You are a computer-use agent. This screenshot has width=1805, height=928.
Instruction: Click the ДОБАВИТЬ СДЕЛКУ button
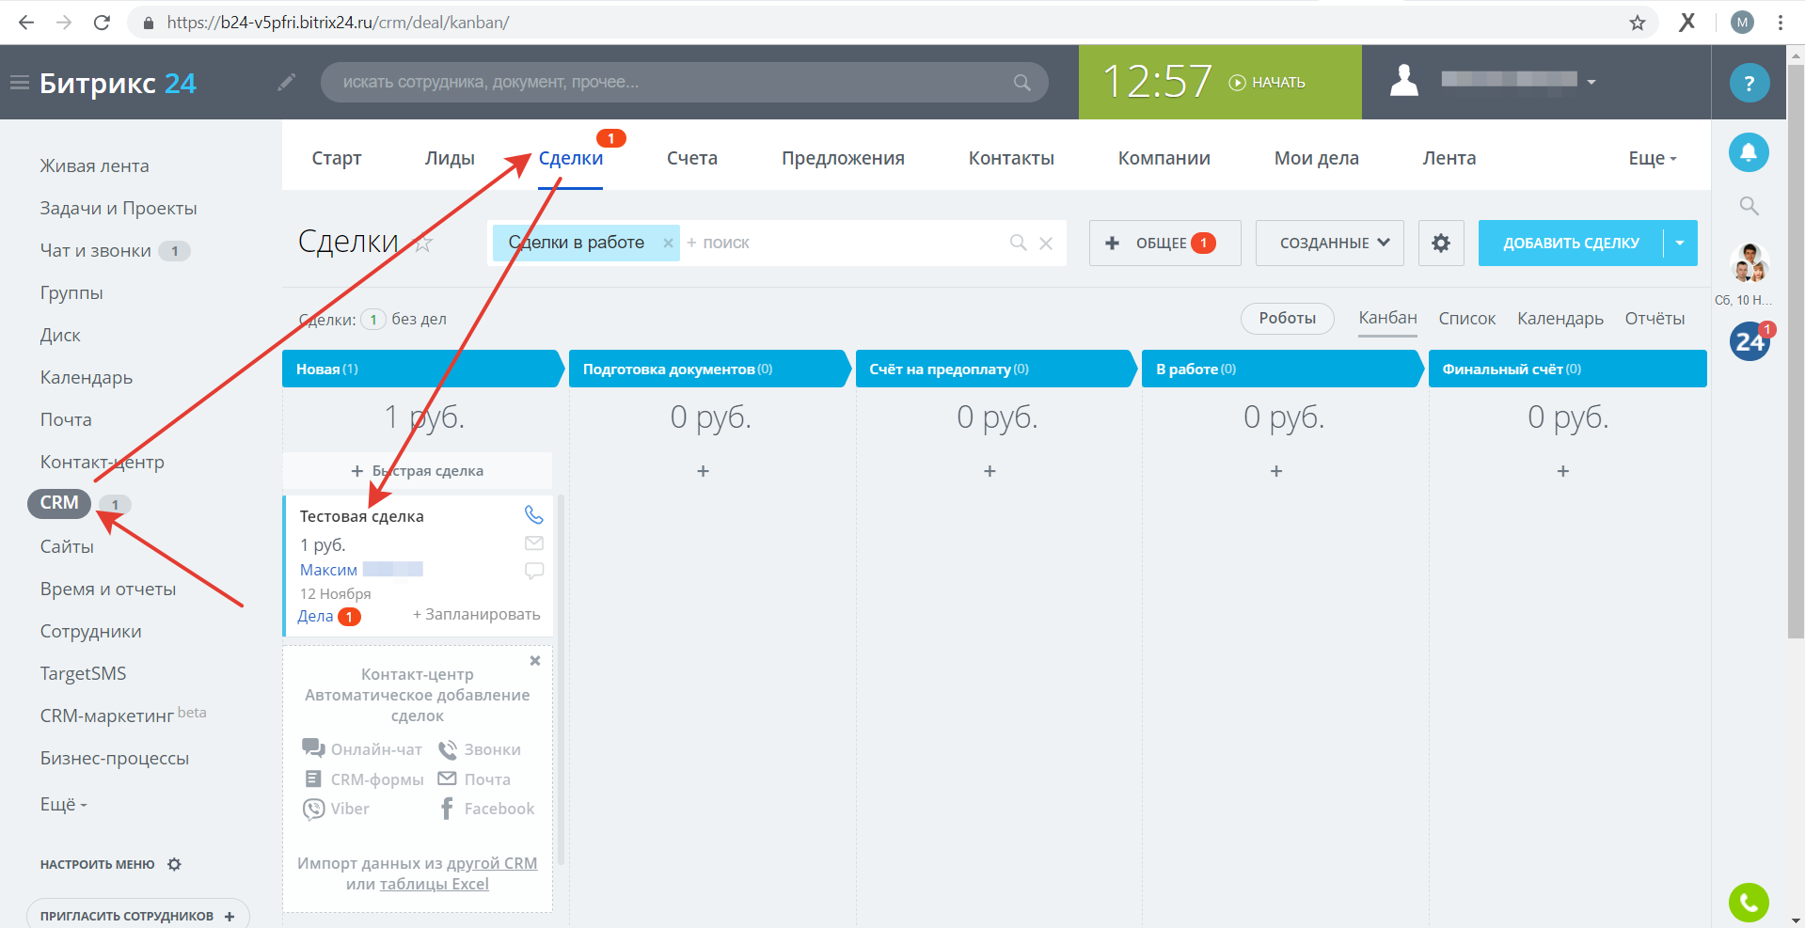click(1571, 243)
